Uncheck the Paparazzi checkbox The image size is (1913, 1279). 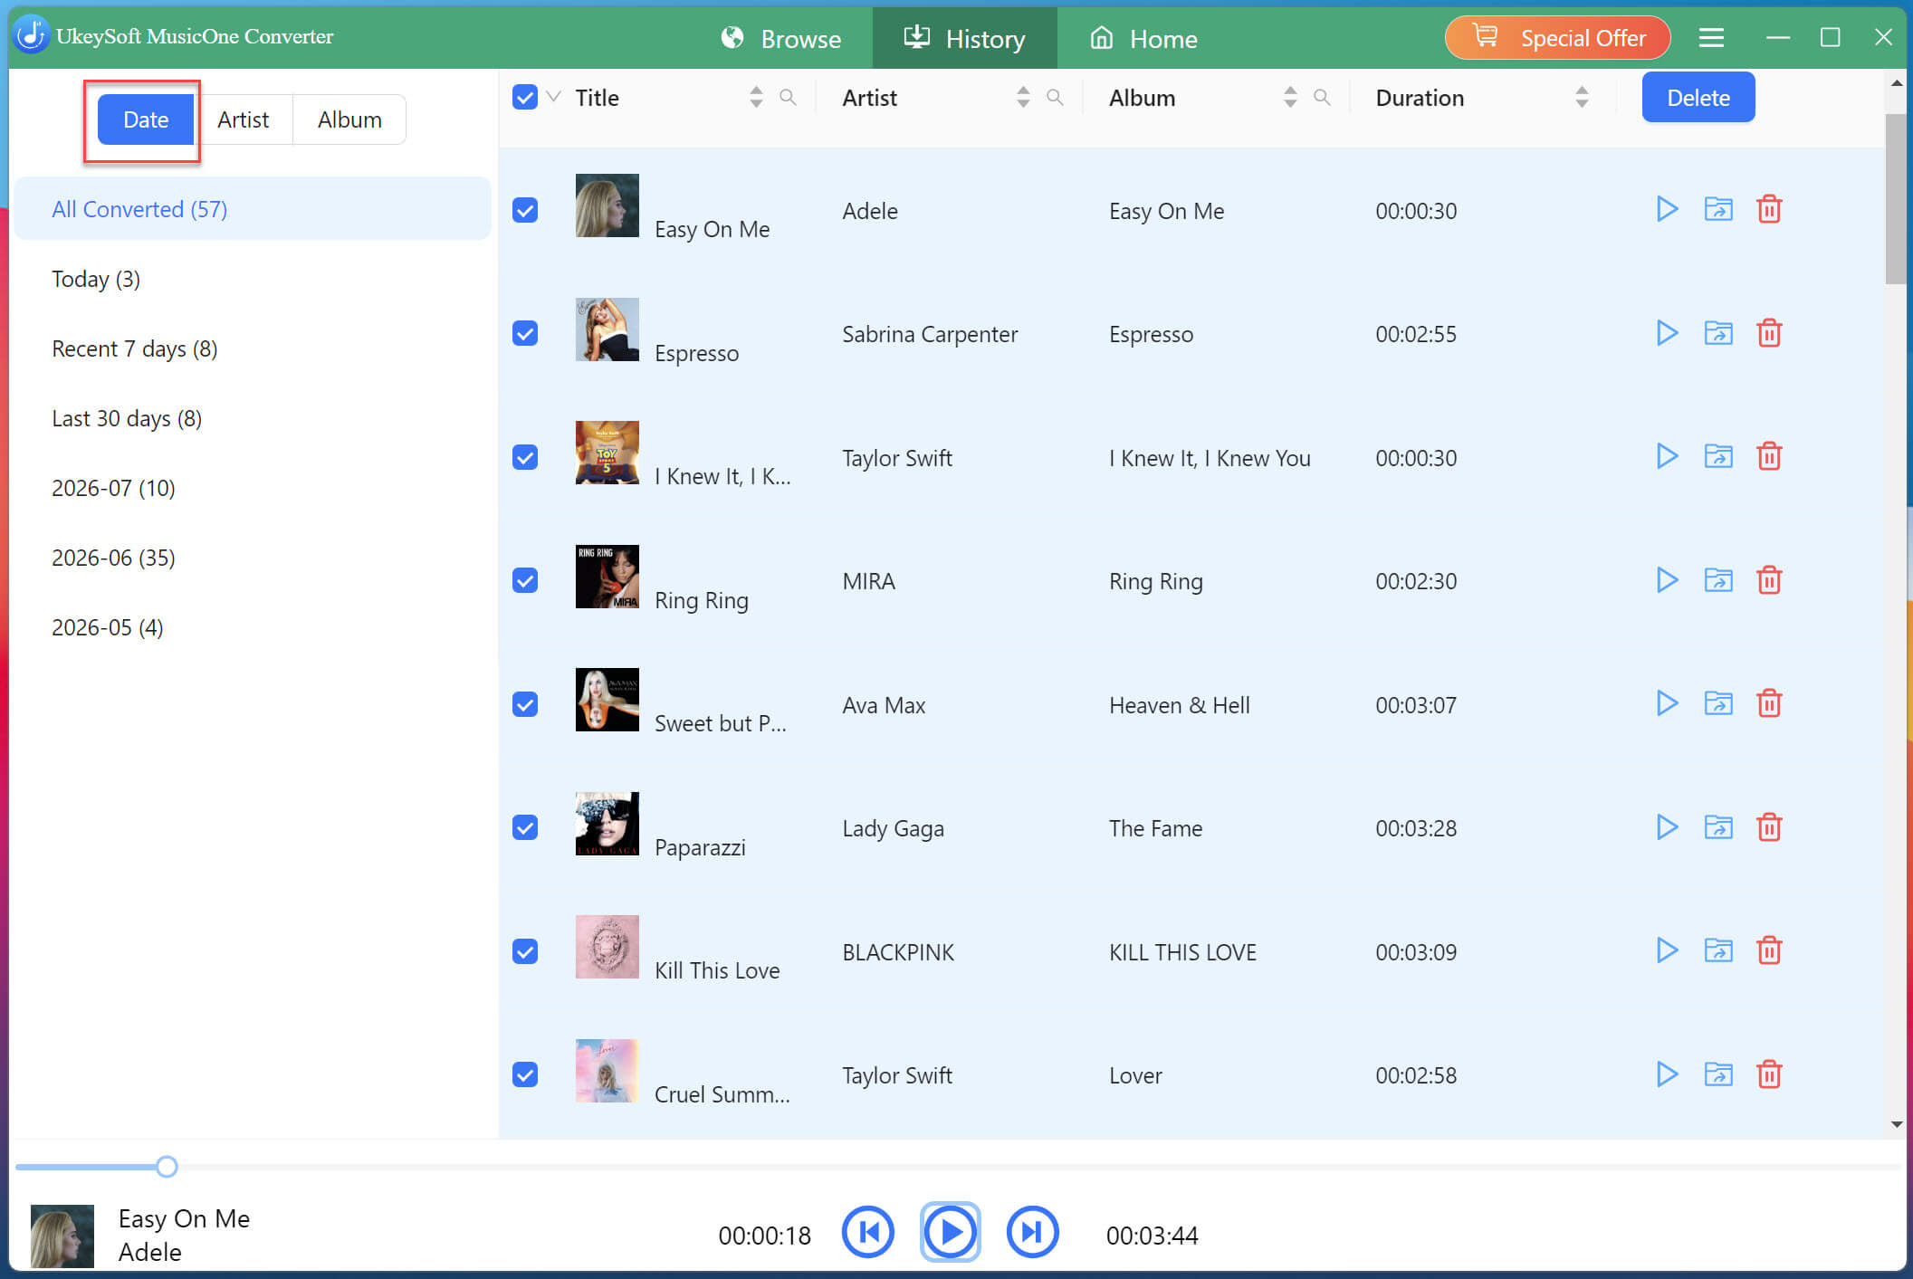pos(525,827)
